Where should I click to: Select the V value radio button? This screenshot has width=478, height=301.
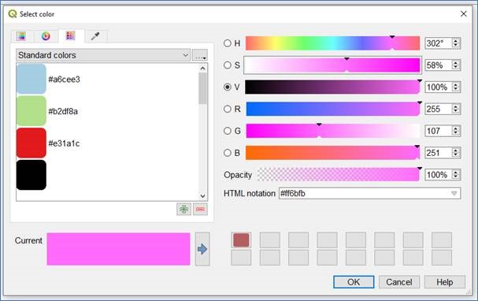click(228, 87)
